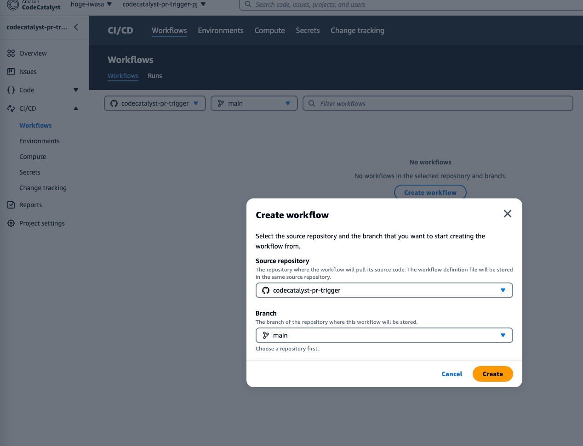Open Secrets in the sidebar
Viewport: 583px width, 446px height.
point(30,172)
